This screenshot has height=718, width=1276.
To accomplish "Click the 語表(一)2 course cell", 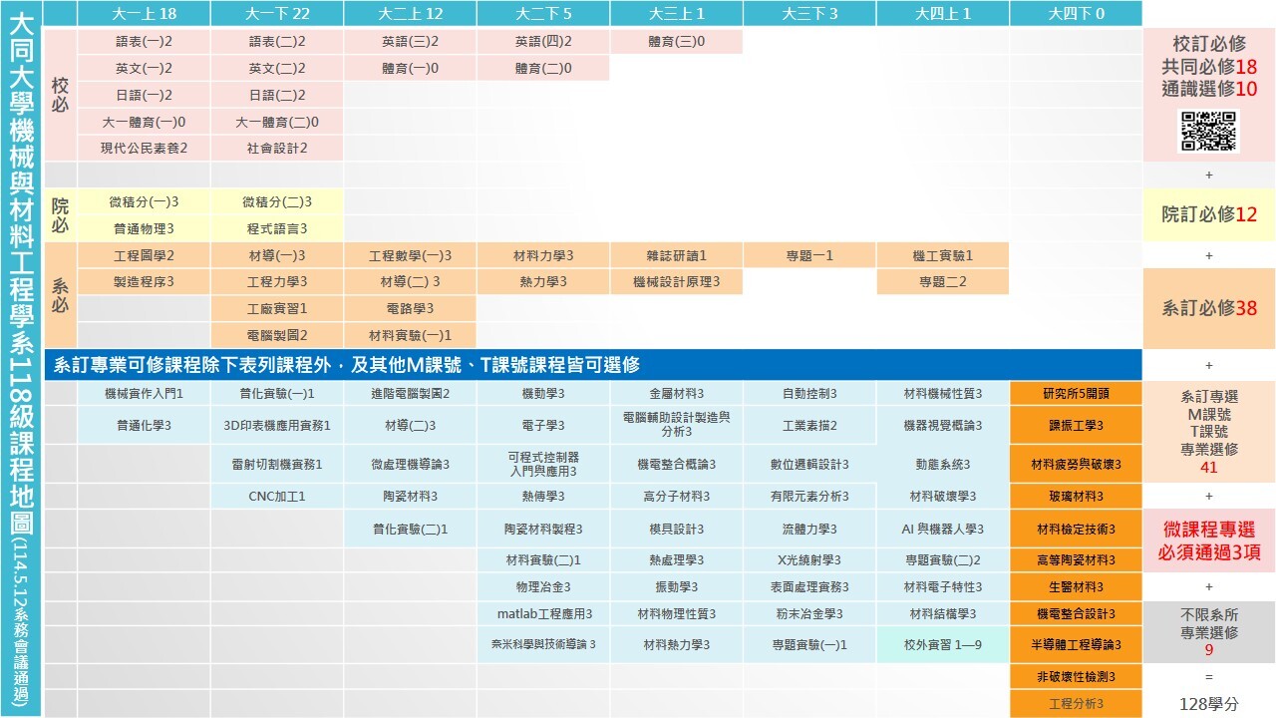I will (x=144, y=42).
